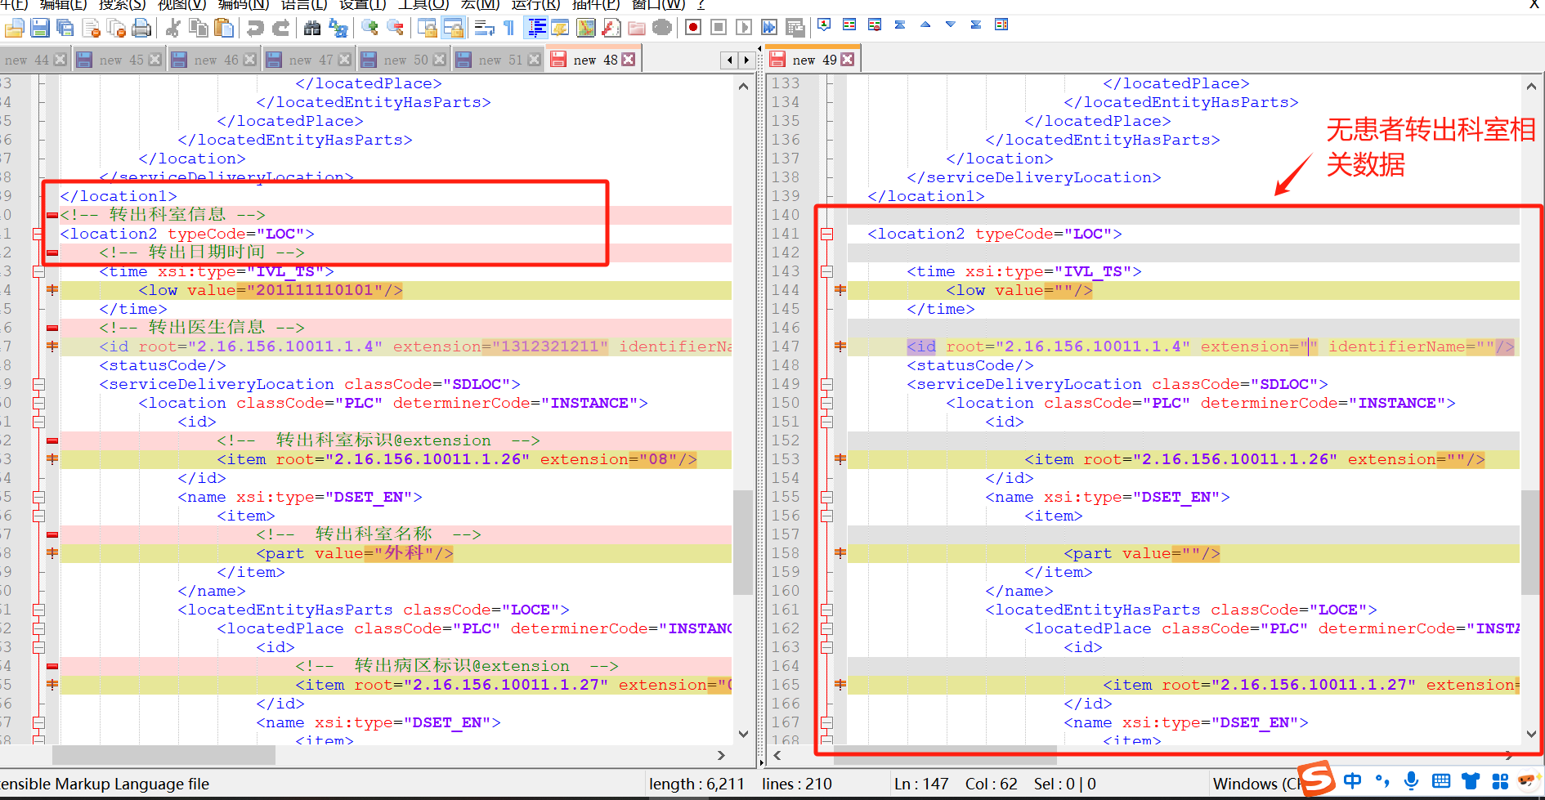
Task: Click the Clear active compare icon
Action: pos(875,25)
